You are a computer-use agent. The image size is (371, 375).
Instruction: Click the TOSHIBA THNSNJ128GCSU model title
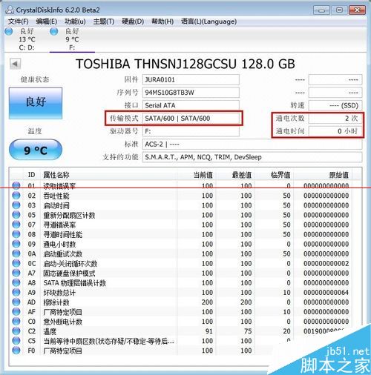coord(185,64)
